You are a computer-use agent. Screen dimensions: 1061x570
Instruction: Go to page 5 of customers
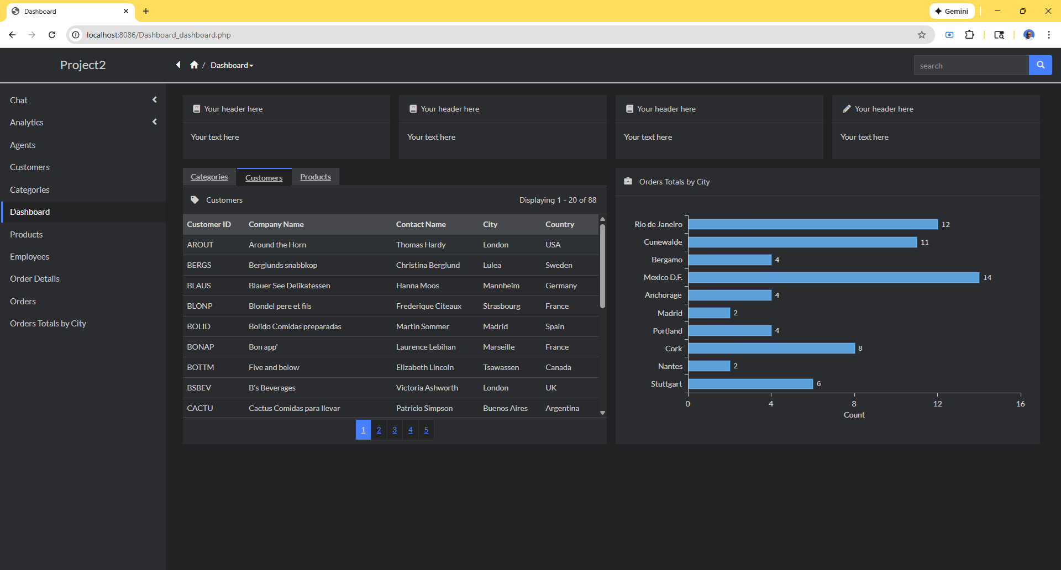426,430
